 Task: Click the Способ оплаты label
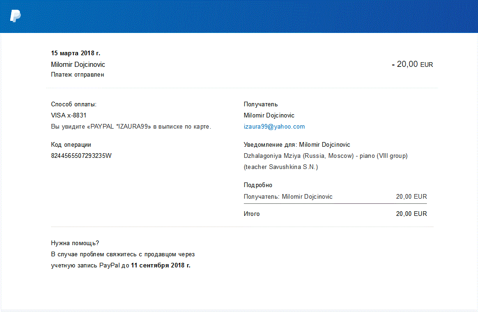click(74, 104)
